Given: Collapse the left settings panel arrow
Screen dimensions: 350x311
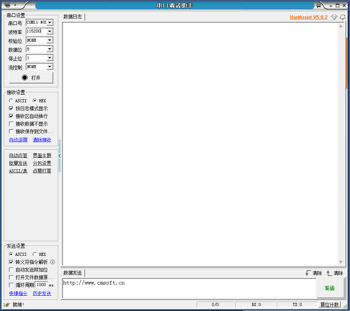Looking at the screenshot, I should point(59,155).
